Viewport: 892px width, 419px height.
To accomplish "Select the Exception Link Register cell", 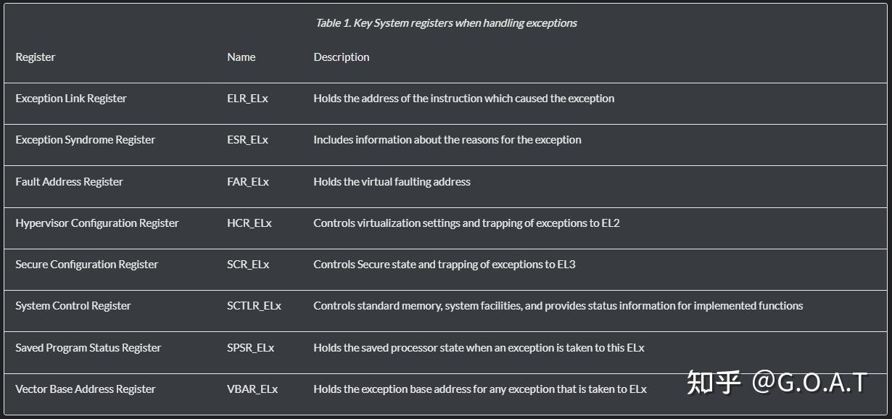I will coord(71,99).
